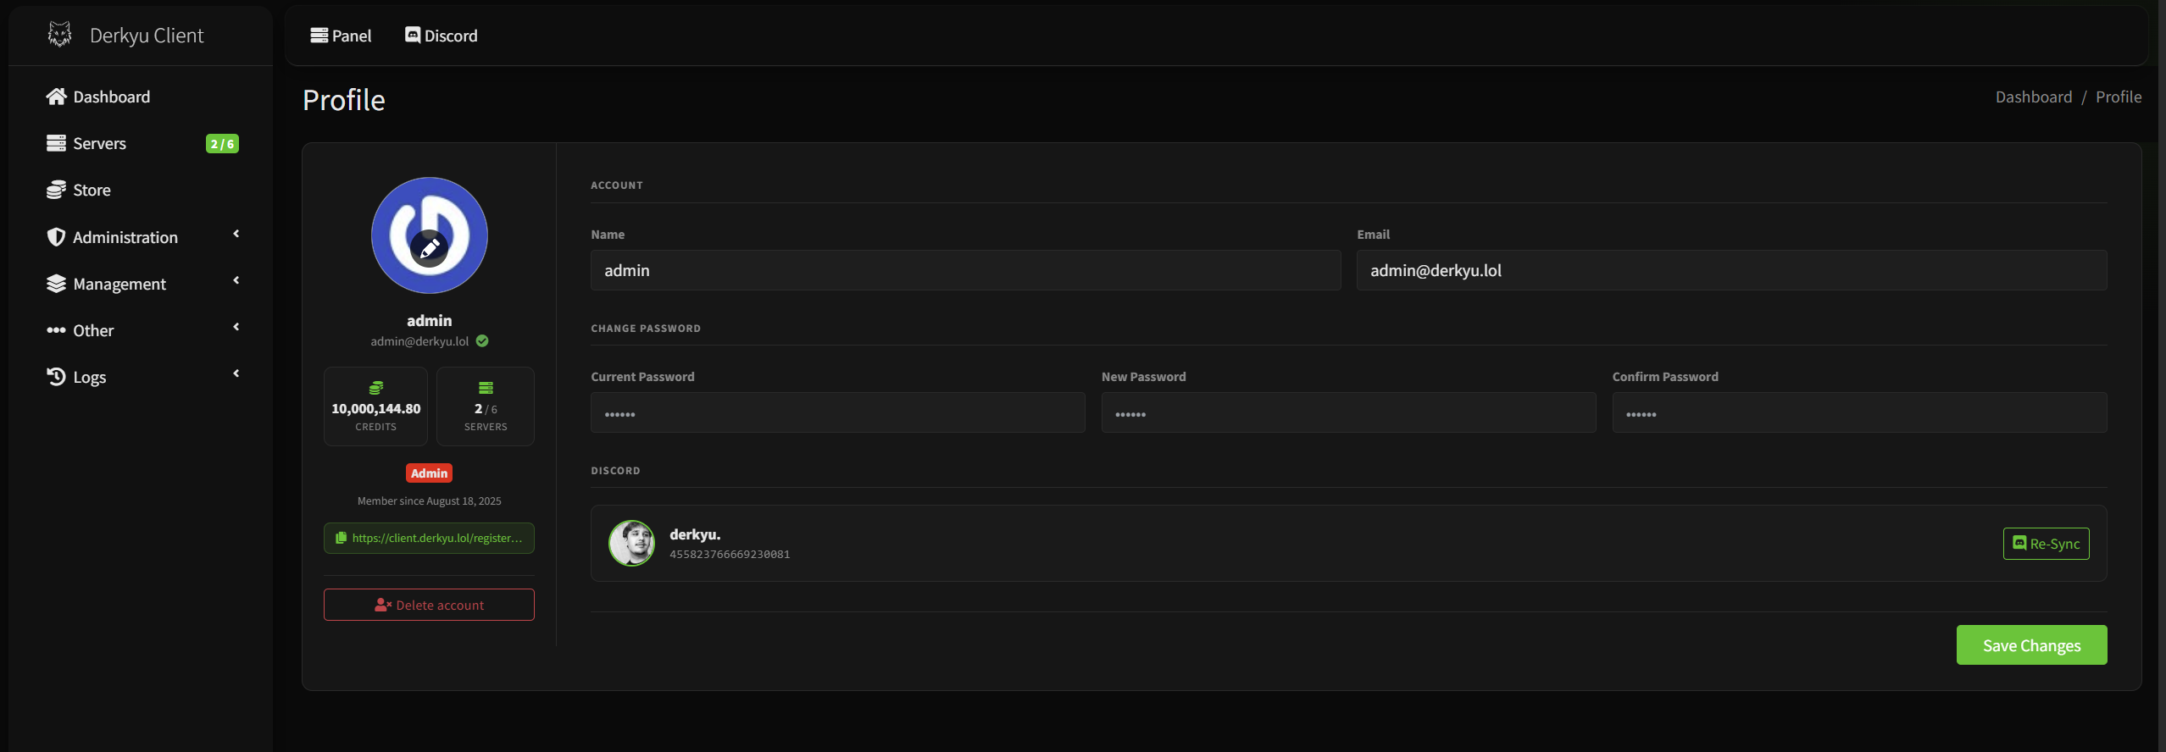
Task: Copy the client.derkyu.lol register referral link
Action: pos(429,538)
